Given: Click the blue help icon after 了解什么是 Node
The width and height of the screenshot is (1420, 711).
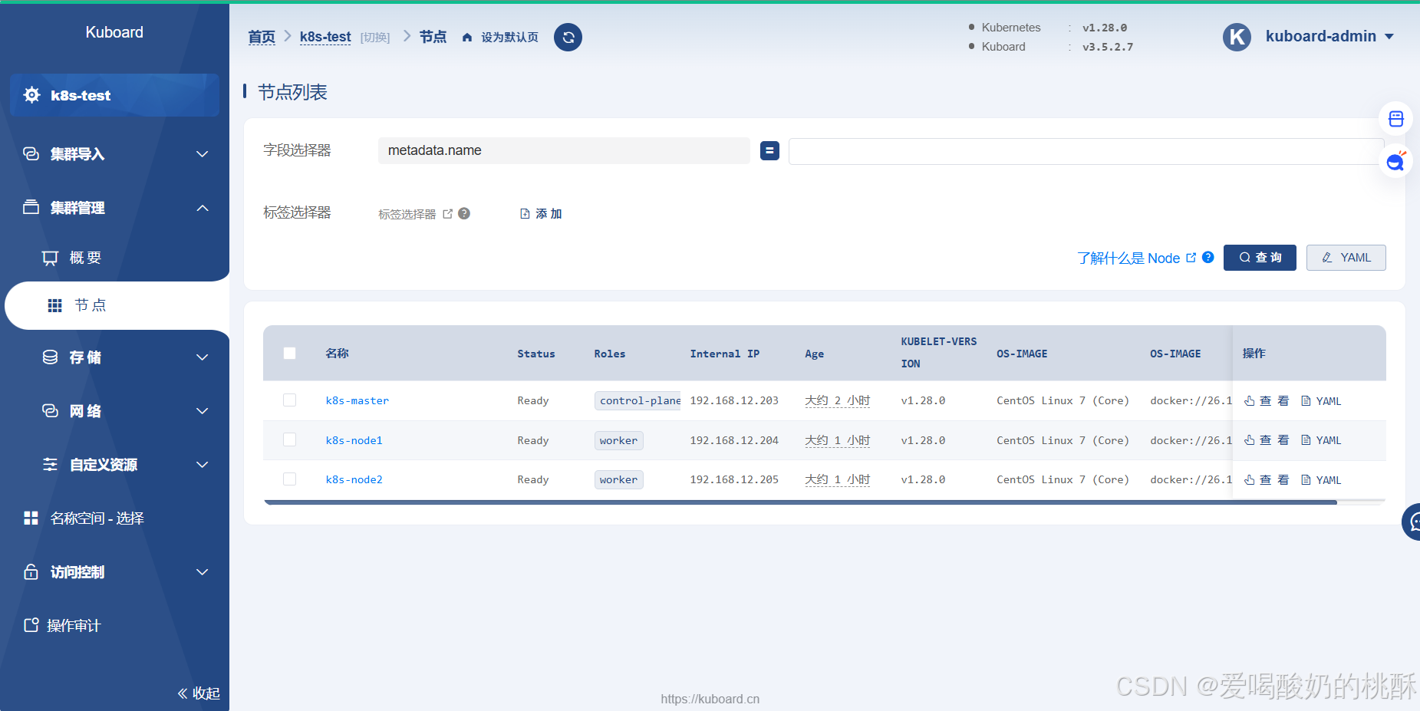Looking at the screenshot, I should click(1208, 258).
